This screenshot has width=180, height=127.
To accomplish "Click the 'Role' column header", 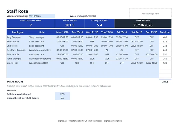I will [42, 32].
